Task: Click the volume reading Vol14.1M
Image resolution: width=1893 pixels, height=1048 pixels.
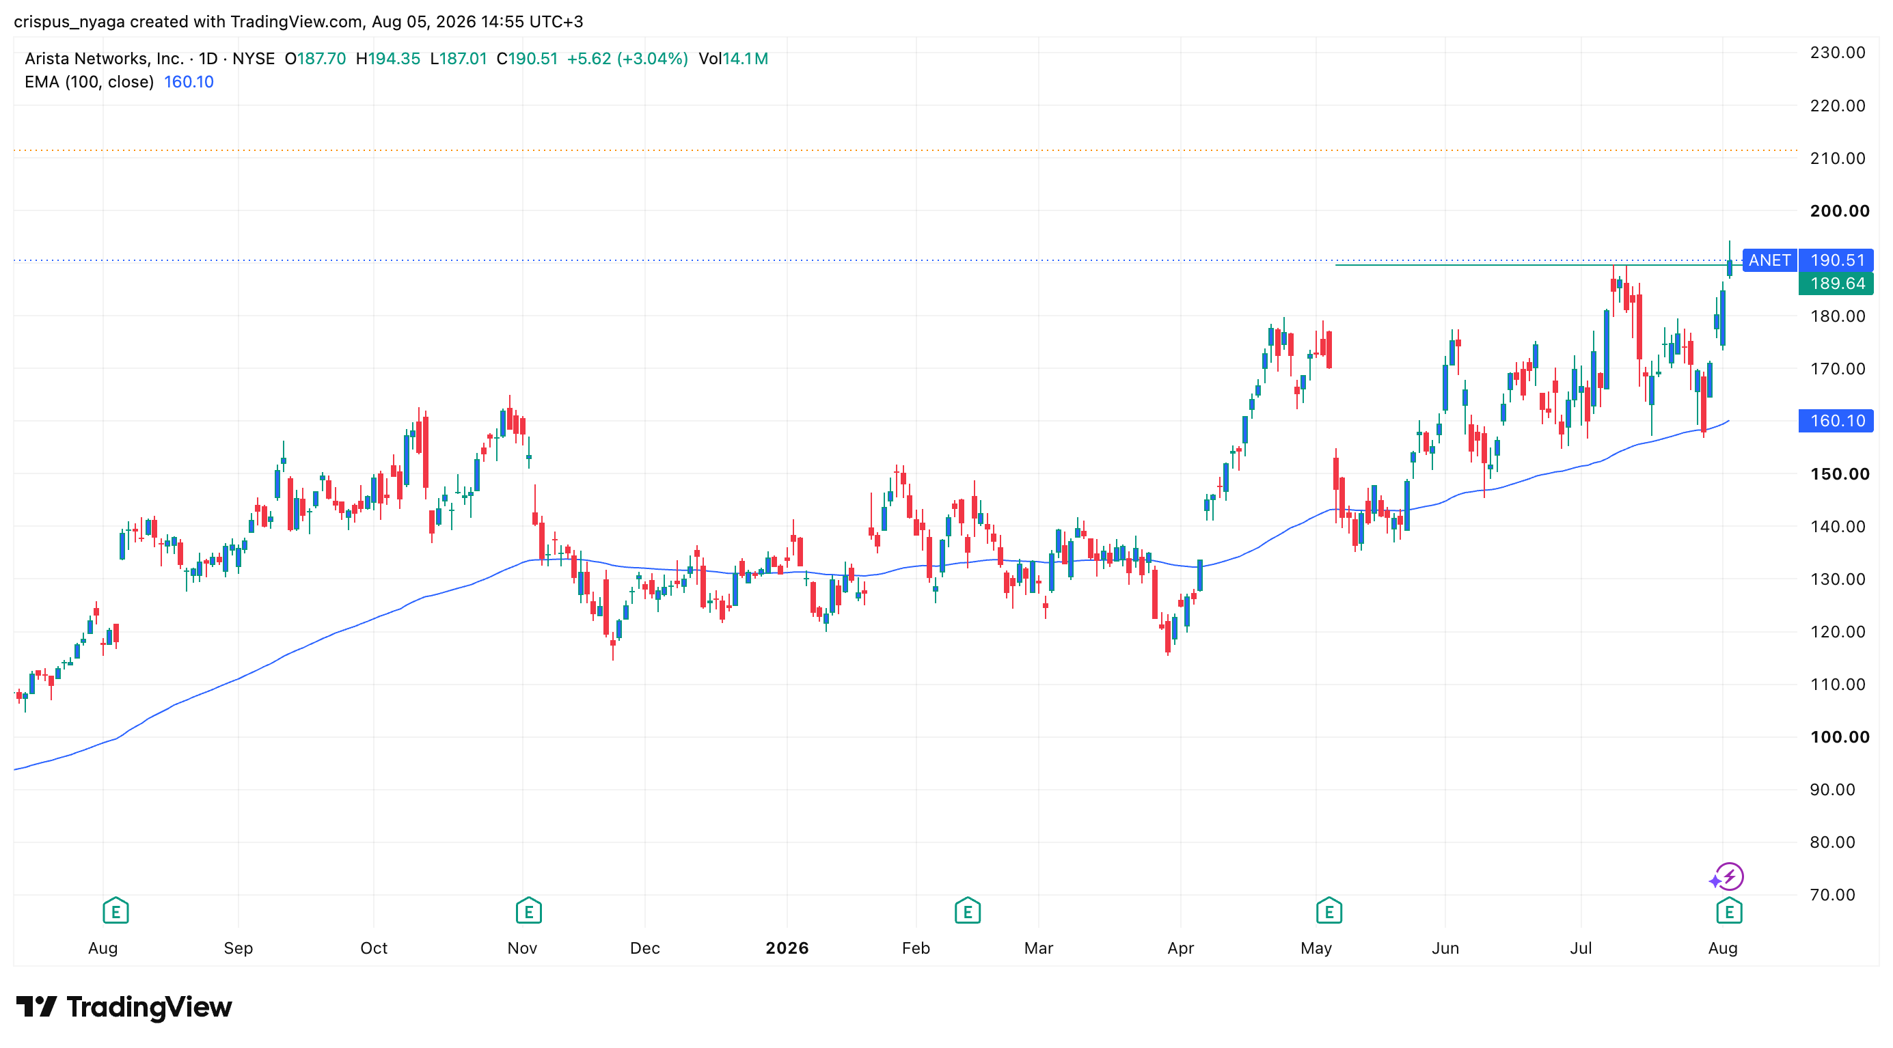Action: coord(733,59)
